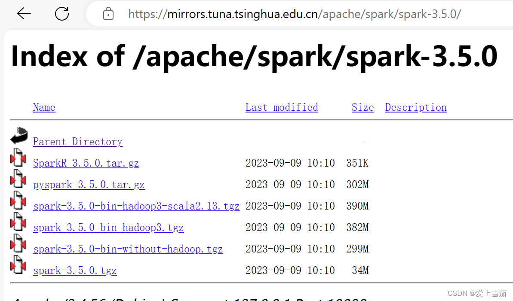Sort listing by Size
Image resolution: width=513 pixels, height=301 pixels.
click(362, 107)
